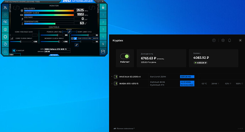Toggle the Kryptex mining 'Работает' switch
Viewport: 245px width, 132px height.
125,56
